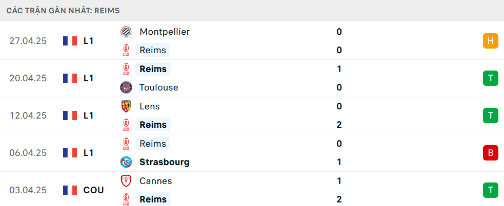Click the Lens club crest icon

click(126, 106)
